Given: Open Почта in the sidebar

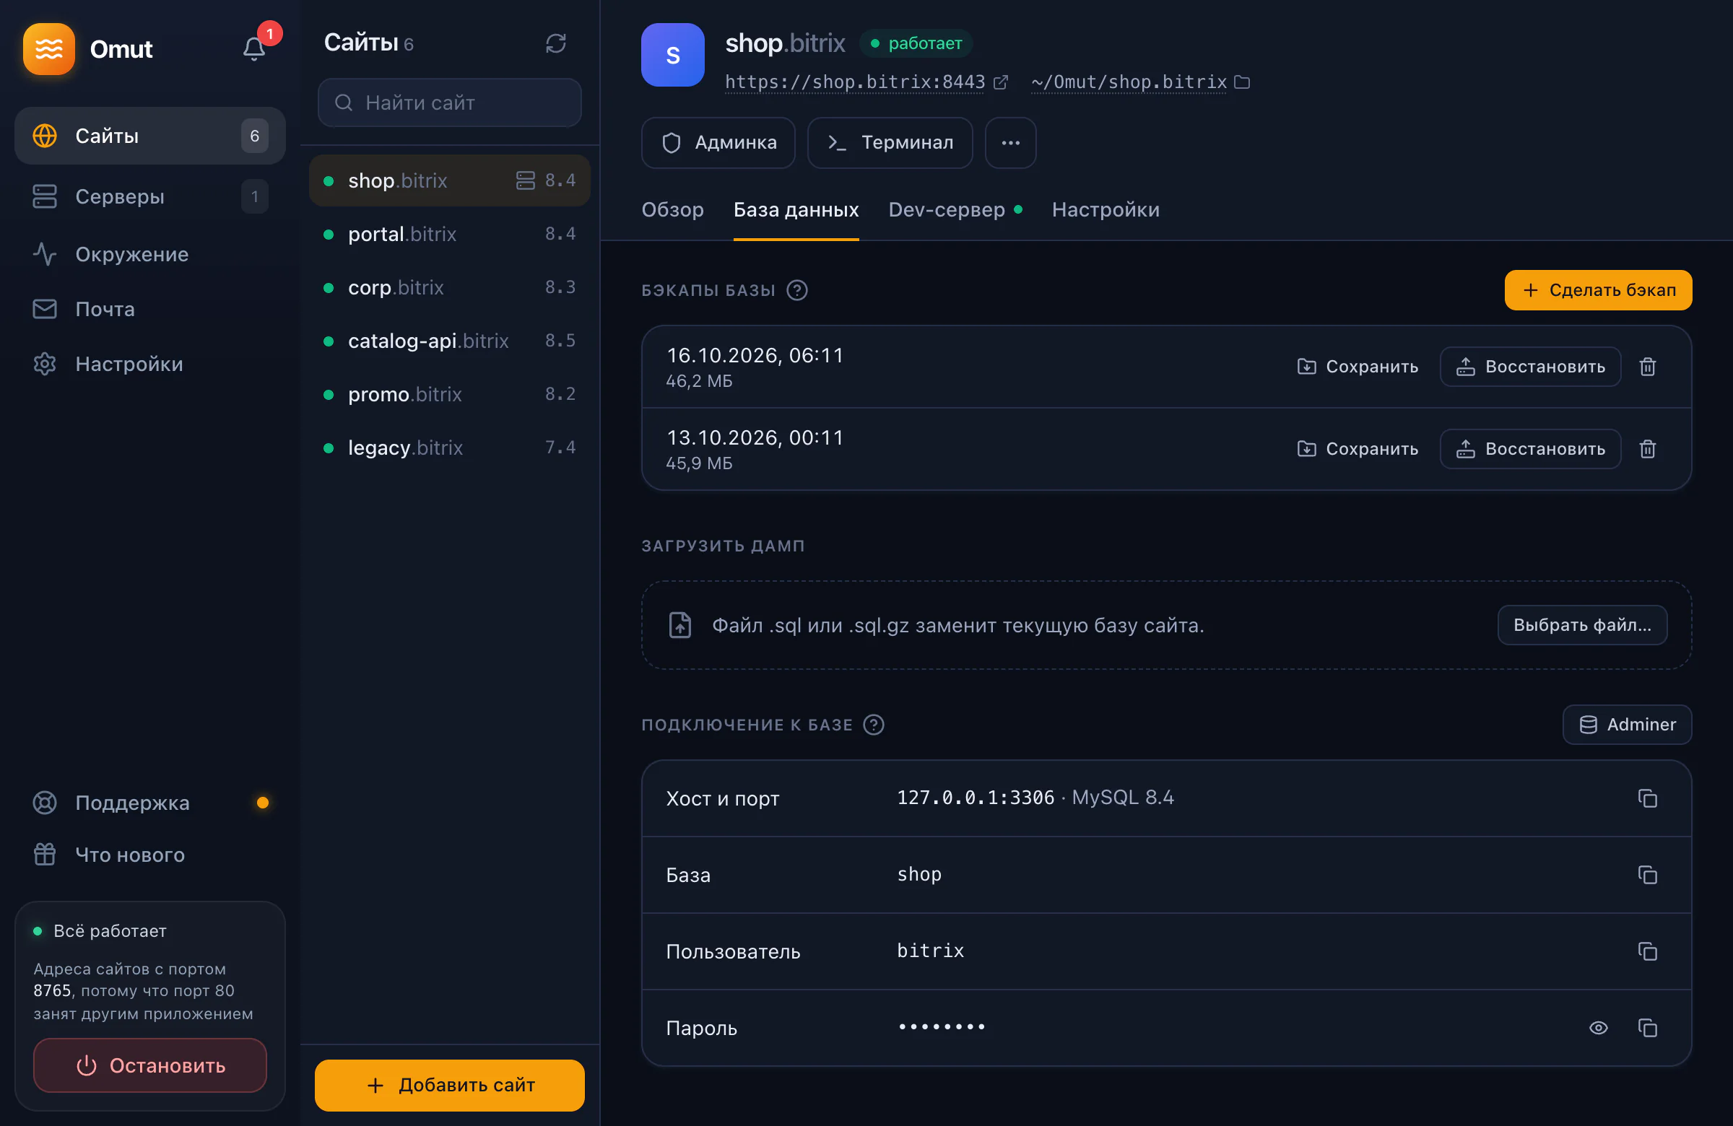Looking at the screenshot, I should (150, 309).
